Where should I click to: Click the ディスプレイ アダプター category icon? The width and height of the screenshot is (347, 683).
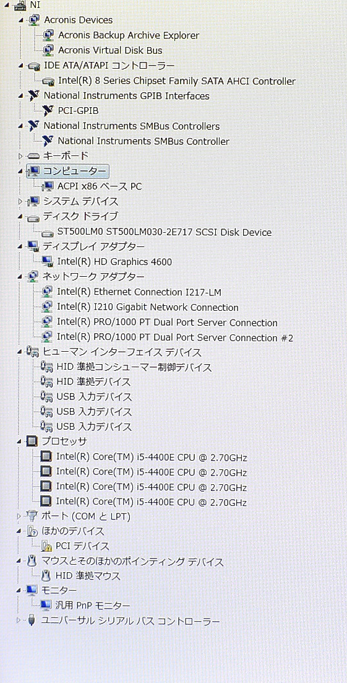[x=33, y=246]
